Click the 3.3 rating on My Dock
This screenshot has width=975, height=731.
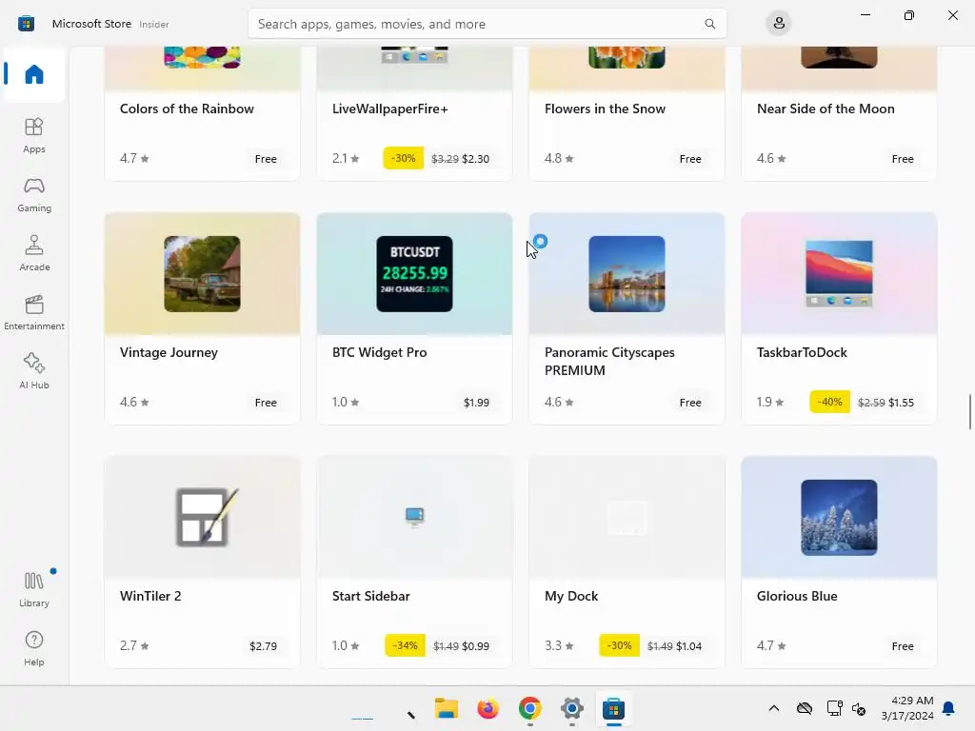click(559, 646)
